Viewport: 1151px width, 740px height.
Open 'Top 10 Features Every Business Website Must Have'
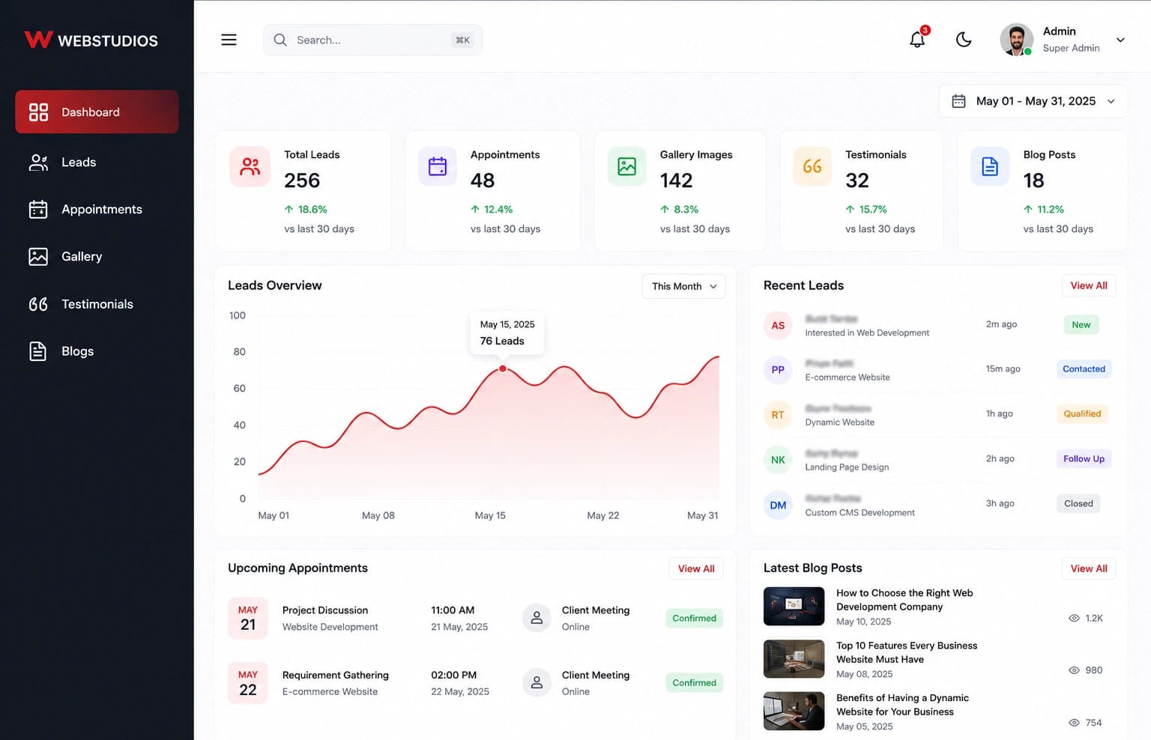[907, 652]
